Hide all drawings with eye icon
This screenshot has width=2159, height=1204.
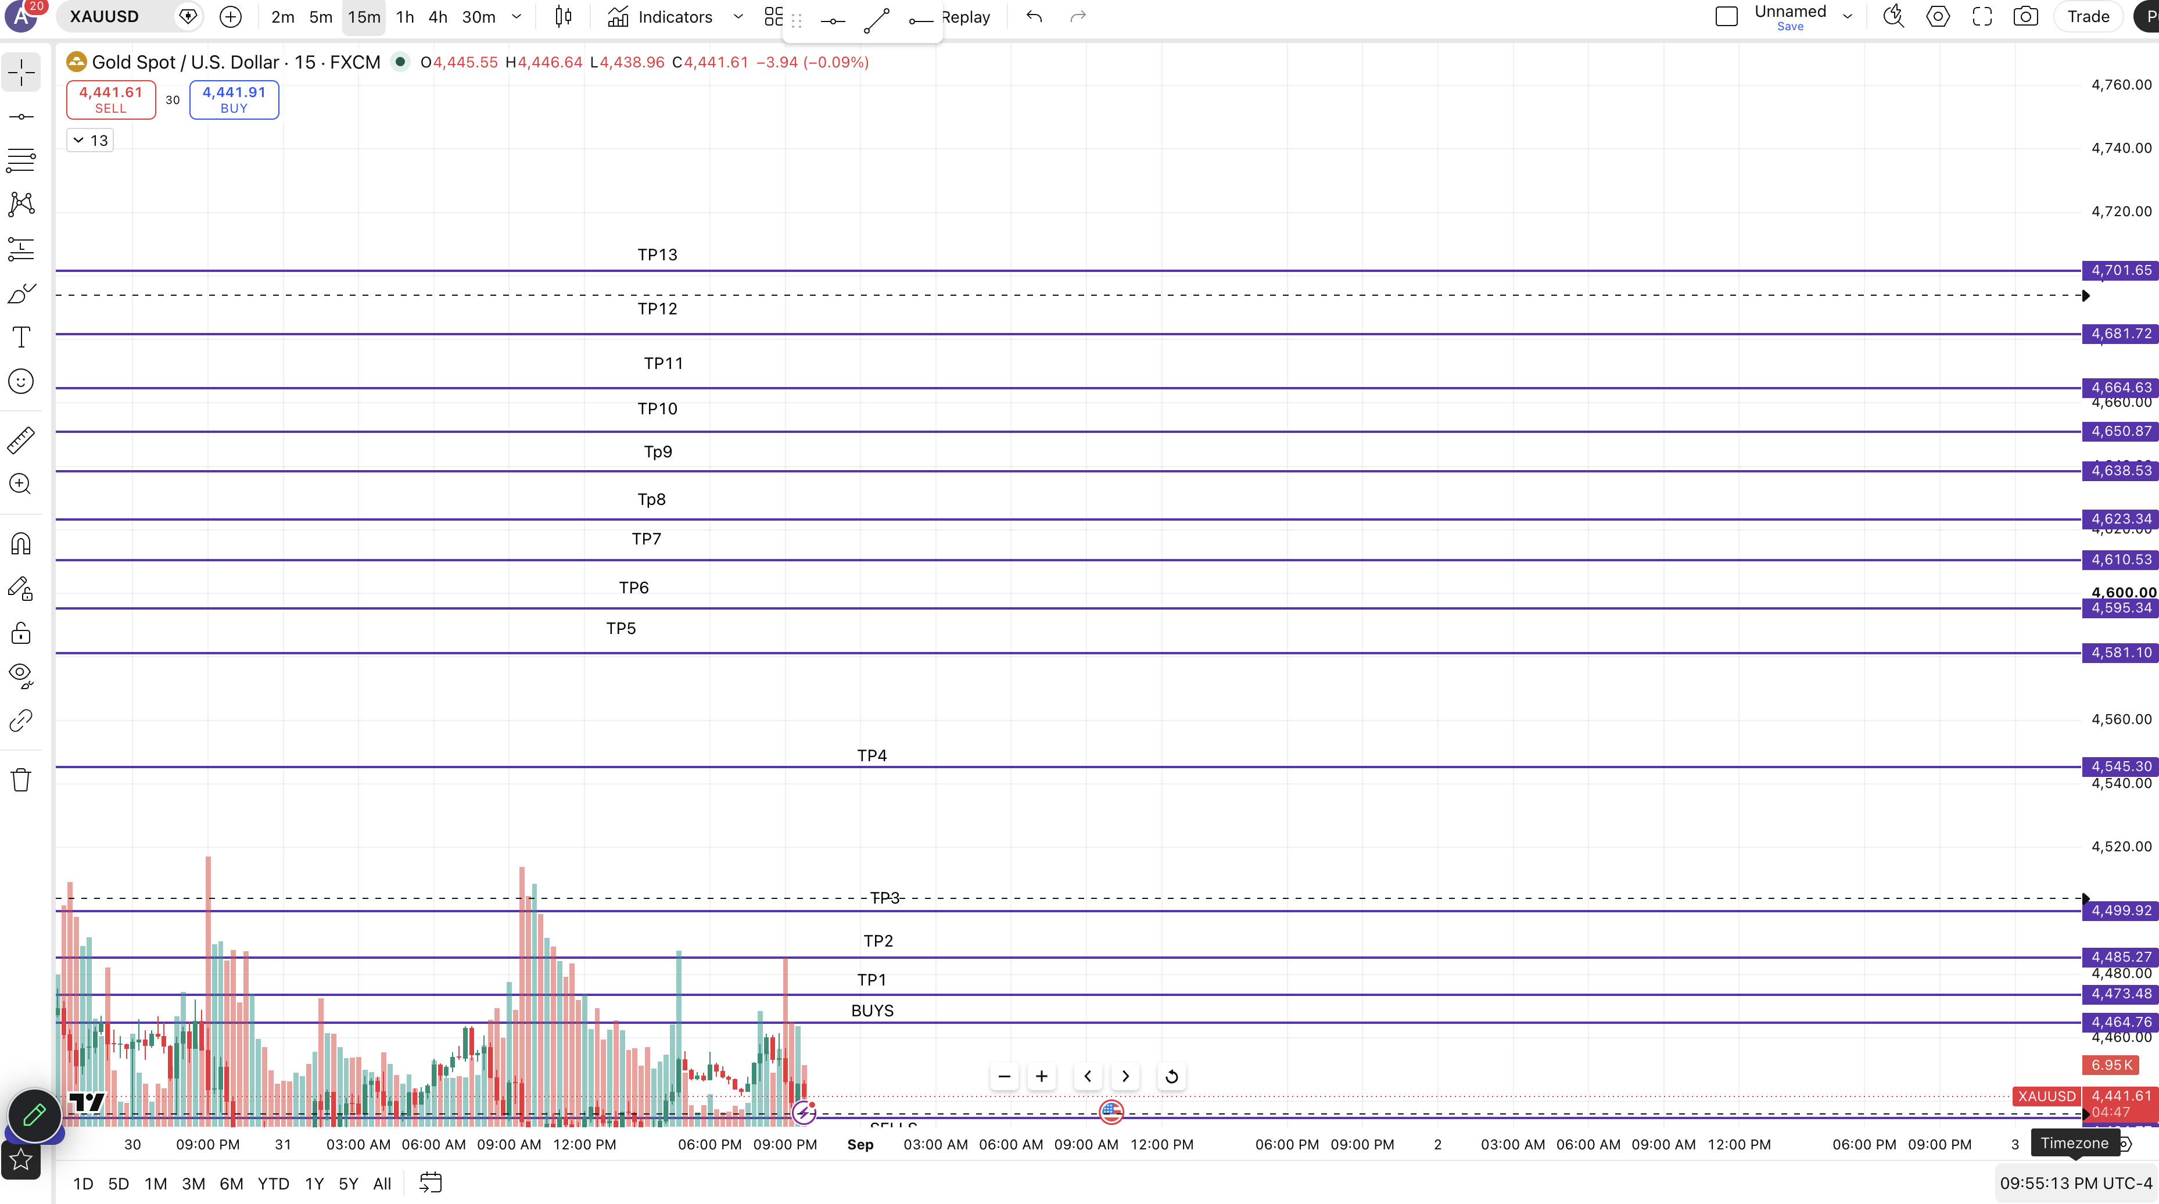click(x=21, y=676)
